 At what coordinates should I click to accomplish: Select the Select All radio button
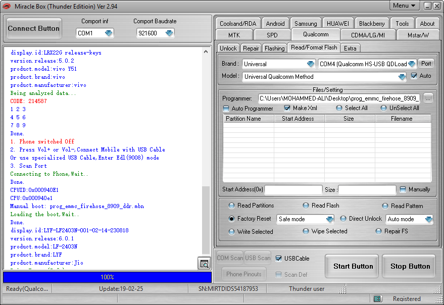[339, 108]
